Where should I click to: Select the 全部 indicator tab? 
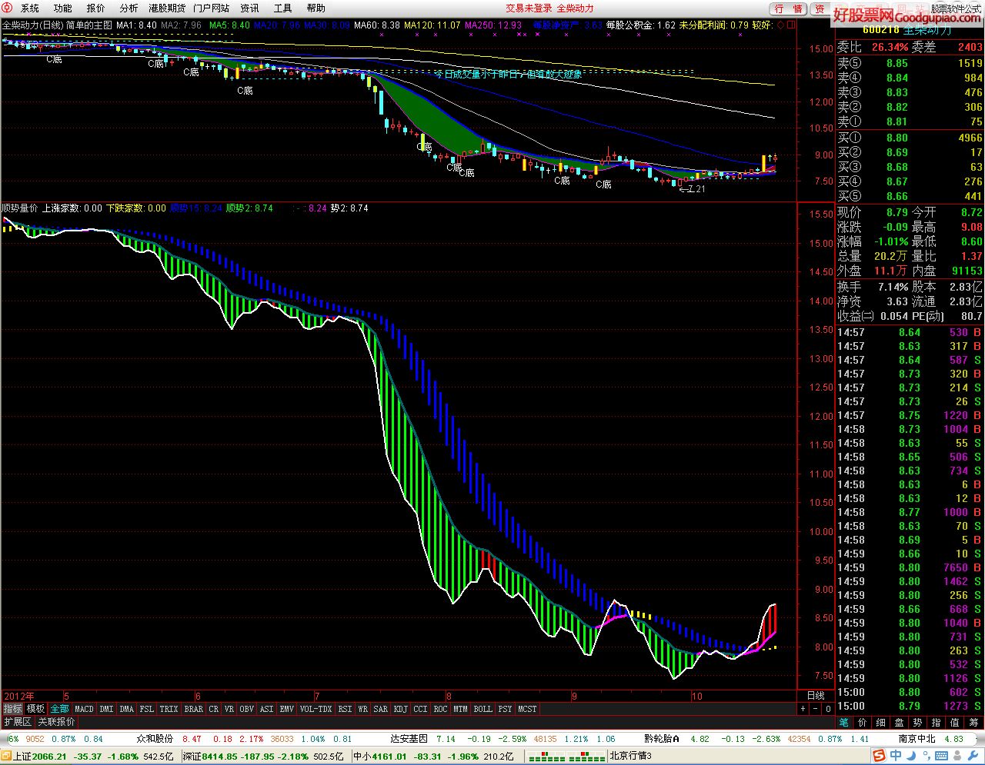(59, 709)
